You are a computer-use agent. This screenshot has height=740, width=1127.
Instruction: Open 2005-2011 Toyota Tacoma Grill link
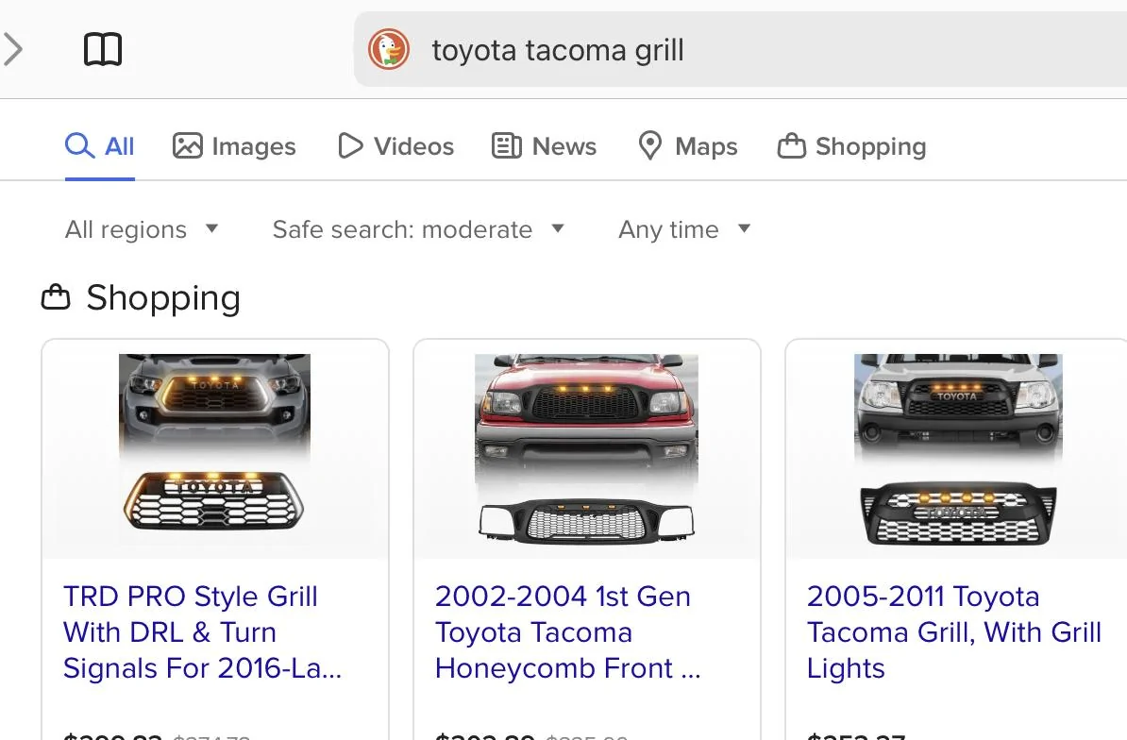click(953, 632)
